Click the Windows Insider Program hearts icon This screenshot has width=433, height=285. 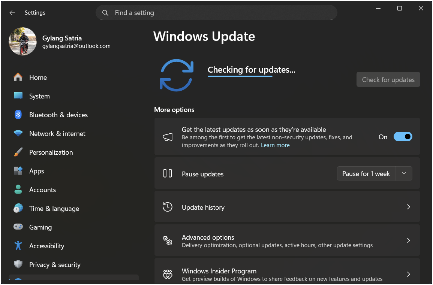coord(168,274)
